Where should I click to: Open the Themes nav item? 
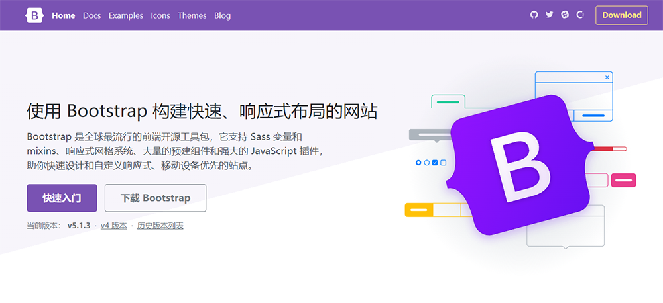(192, 16)
